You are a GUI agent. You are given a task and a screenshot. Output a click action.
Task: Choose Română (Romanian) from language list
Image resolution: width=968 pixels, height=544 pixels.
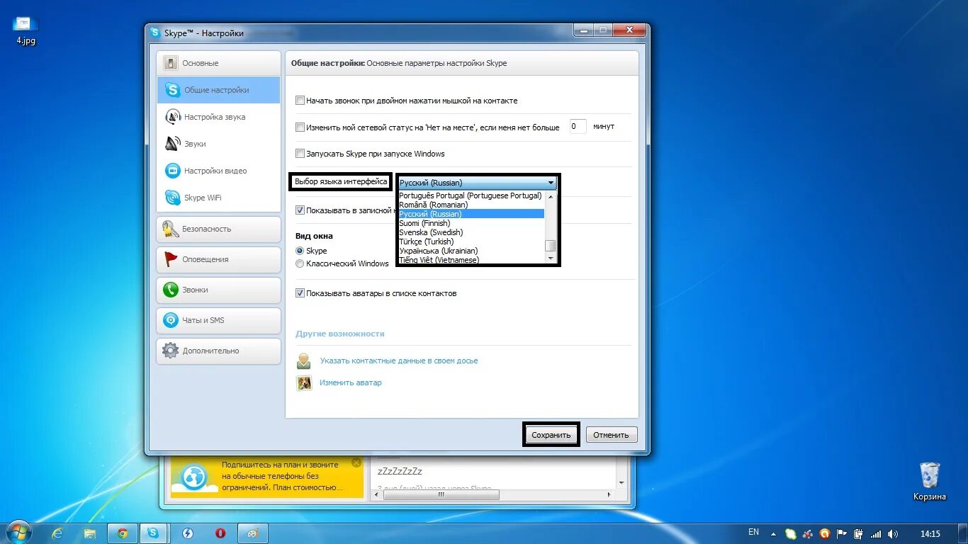point(471,205)
